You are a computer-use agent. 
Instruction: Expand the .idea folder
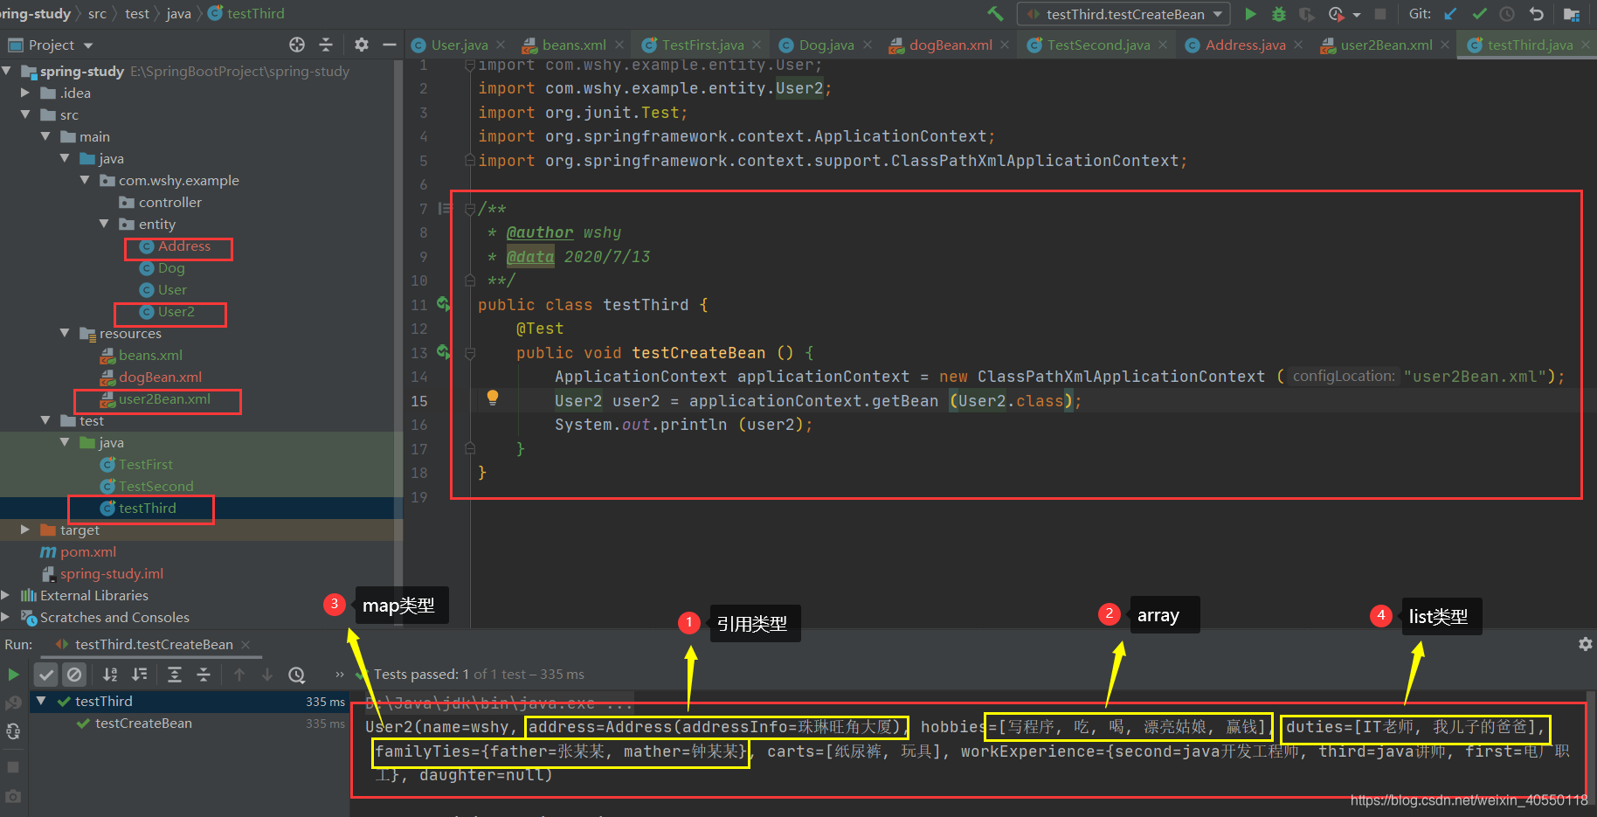pyautogui.click(x=25, y=93)
